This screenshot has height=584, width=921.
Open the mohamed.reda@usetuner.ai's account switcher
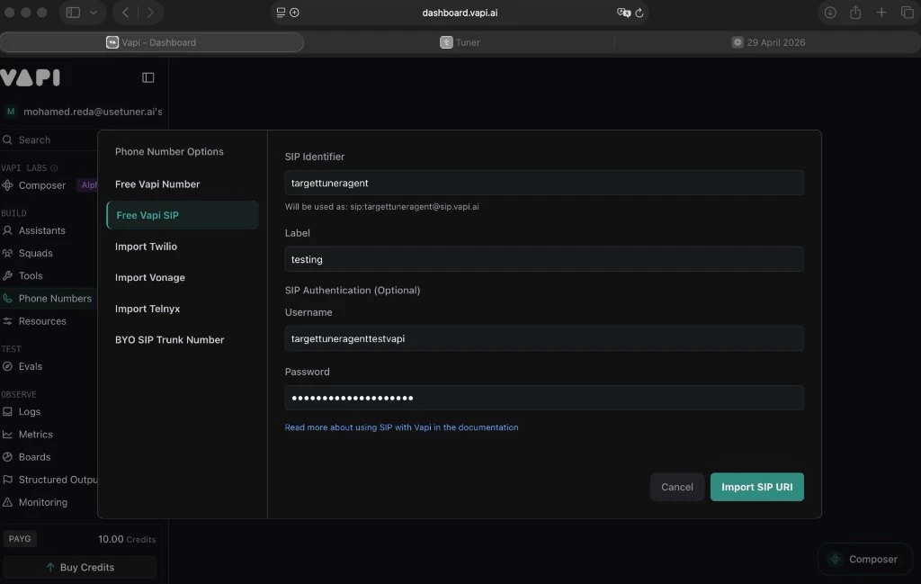click(x=84, y=112)
